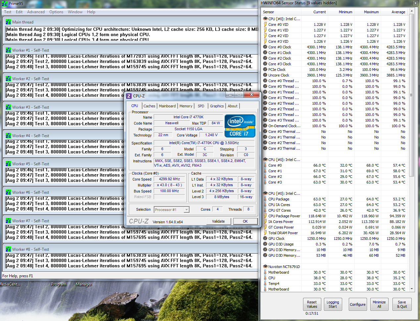Sort sensors by the Maximum column header
The height and width of the screenshot is (321, 420).
(x=371, y=12)
